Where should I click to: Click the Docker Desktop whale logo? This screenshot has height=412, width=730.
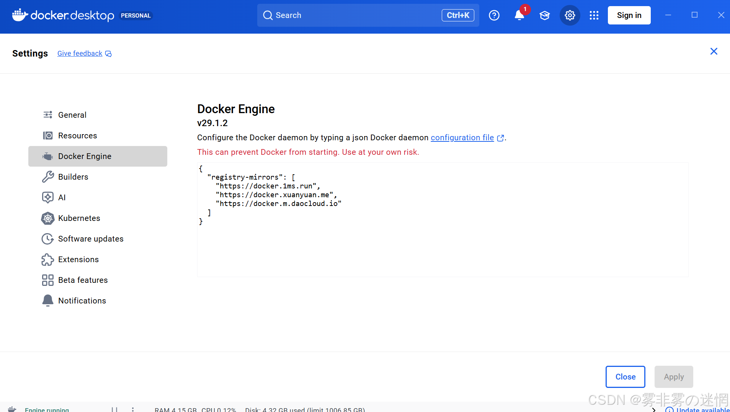(20, 15)
